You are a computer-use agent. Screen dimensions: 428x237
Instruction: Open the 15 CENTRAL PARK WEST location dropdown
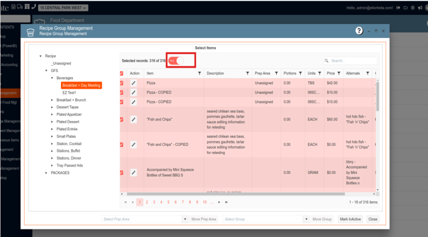[x=63, y=8]
